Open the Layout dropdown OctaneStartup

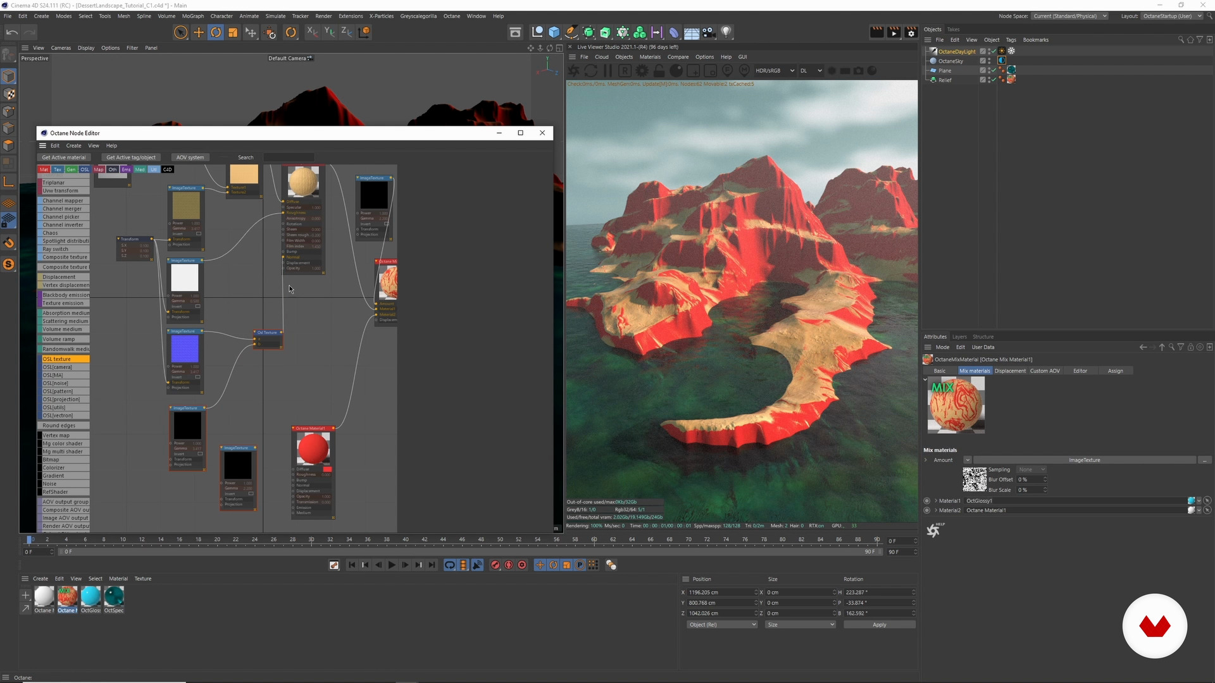coord(1171,16)
